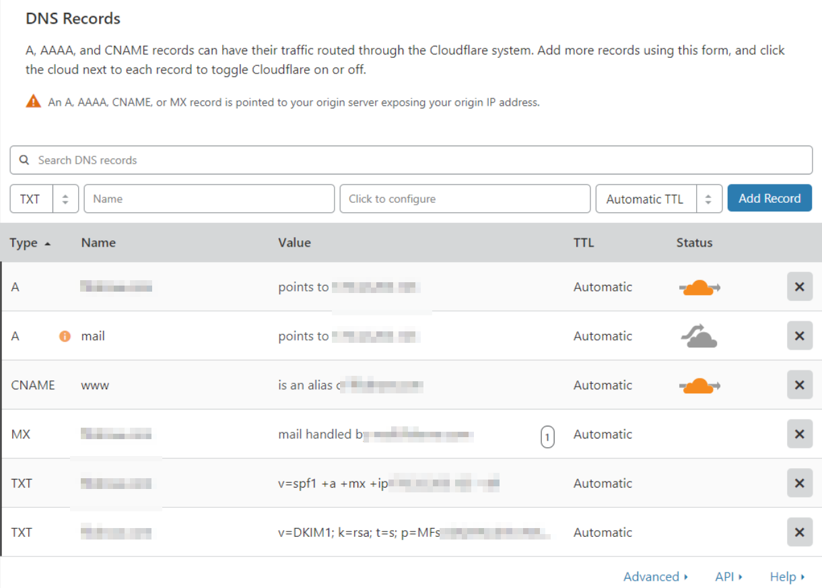Enable Cloudflare proxy for mail record
Image resolution: width=822 pixels, height=588 pixels.
699,336
